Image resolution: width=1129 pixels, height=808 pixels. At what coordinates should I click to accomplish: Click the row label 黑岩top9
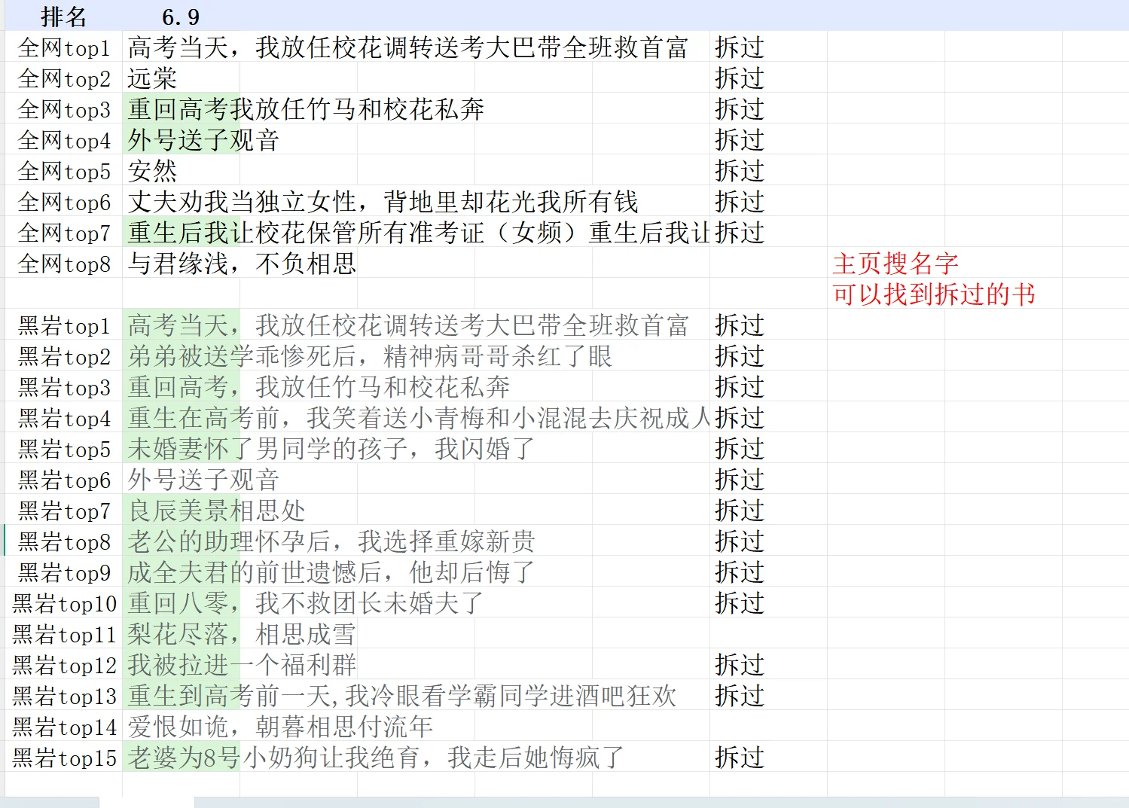[x=63, y=572]
